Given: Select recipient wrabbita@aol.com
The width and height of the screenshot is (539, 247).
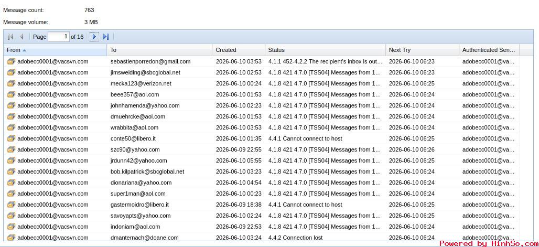Looking at the screenshot, I should click(x=134, y=127).
